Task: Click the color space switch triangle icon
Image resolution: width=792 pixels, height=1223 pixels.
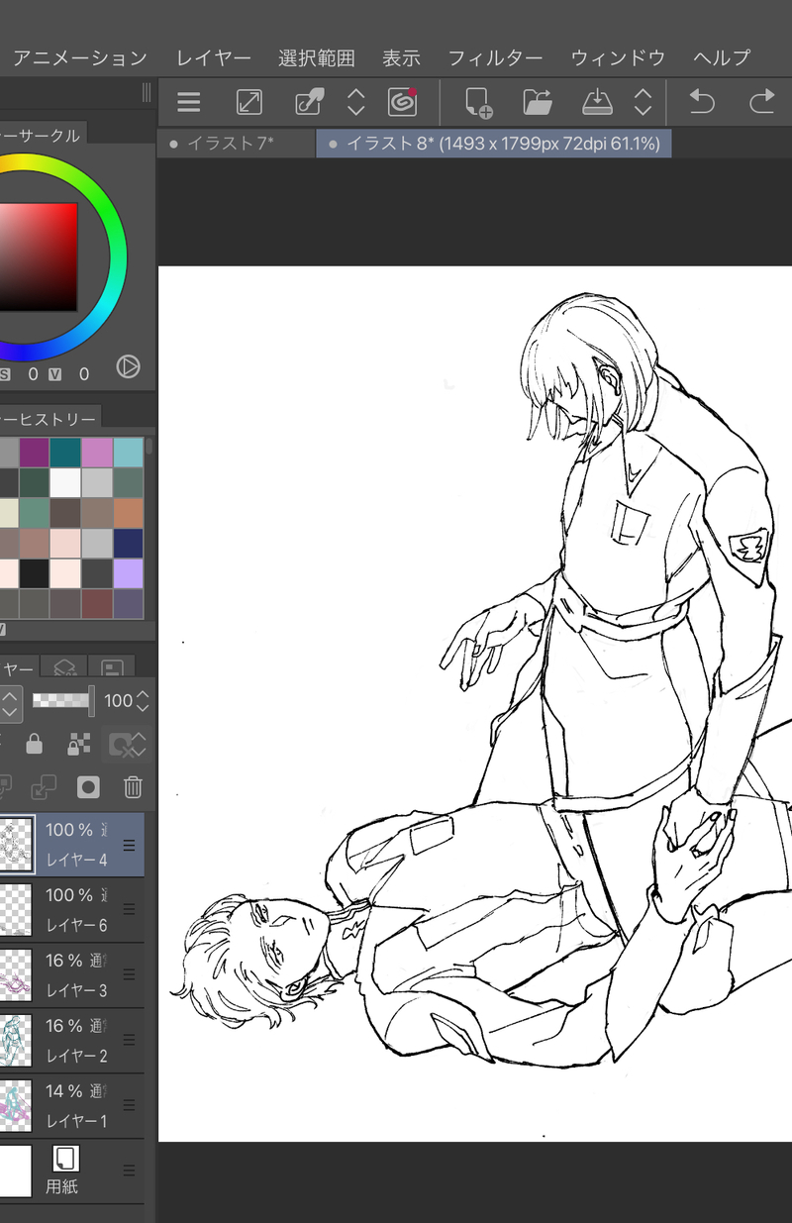Action: click(128, 366)
